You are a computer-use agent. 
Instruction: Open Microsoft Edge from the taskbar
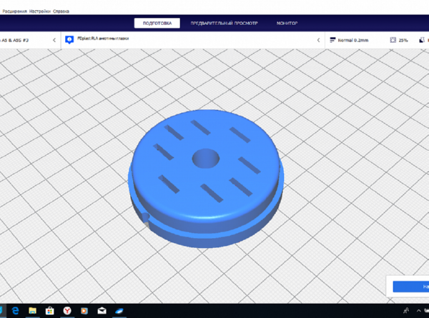(15, 311)
